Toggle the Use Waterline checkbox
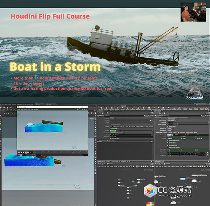Screen dimensions: 210x206 [x=168, y=144]
